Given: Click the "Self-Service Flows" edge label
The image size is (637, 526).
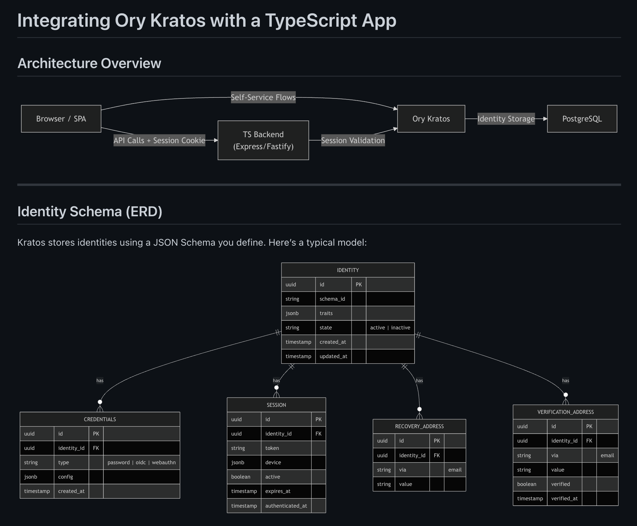Looking at the screenshot, I should point(263,97).
